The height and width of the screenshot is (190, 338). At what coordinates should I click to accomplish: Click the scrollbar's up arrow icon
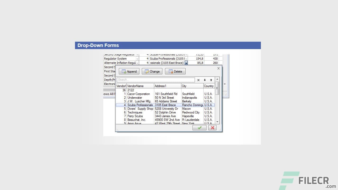tap(217, 79)
